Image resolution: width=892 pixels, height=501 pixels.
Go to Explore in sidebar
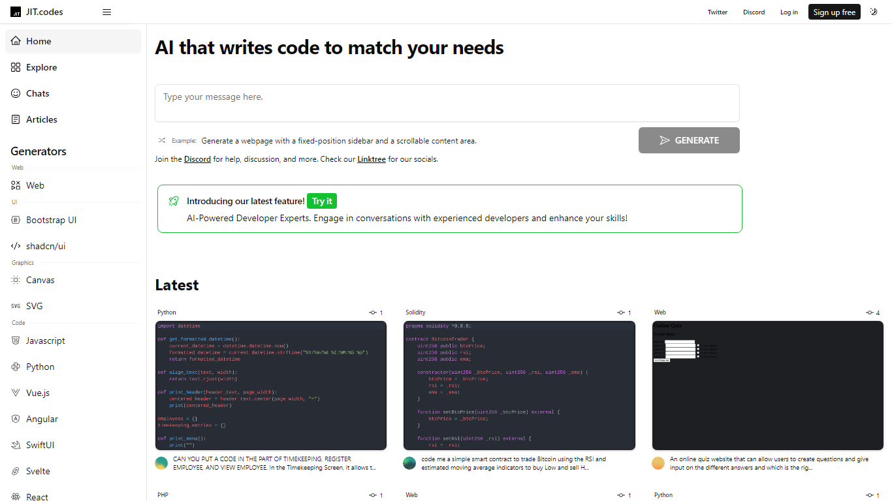pos(41,67)
